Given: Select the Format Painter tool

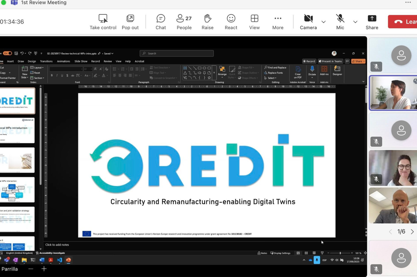Looking at the screenshot, I should coord(8,78).
